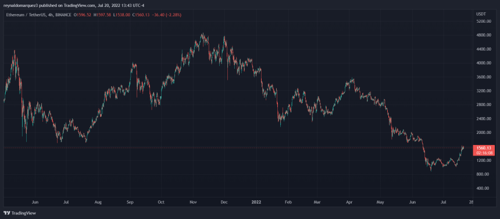
Task: Click the red 1560.13 current price label
Action: (x=482, y=147)
